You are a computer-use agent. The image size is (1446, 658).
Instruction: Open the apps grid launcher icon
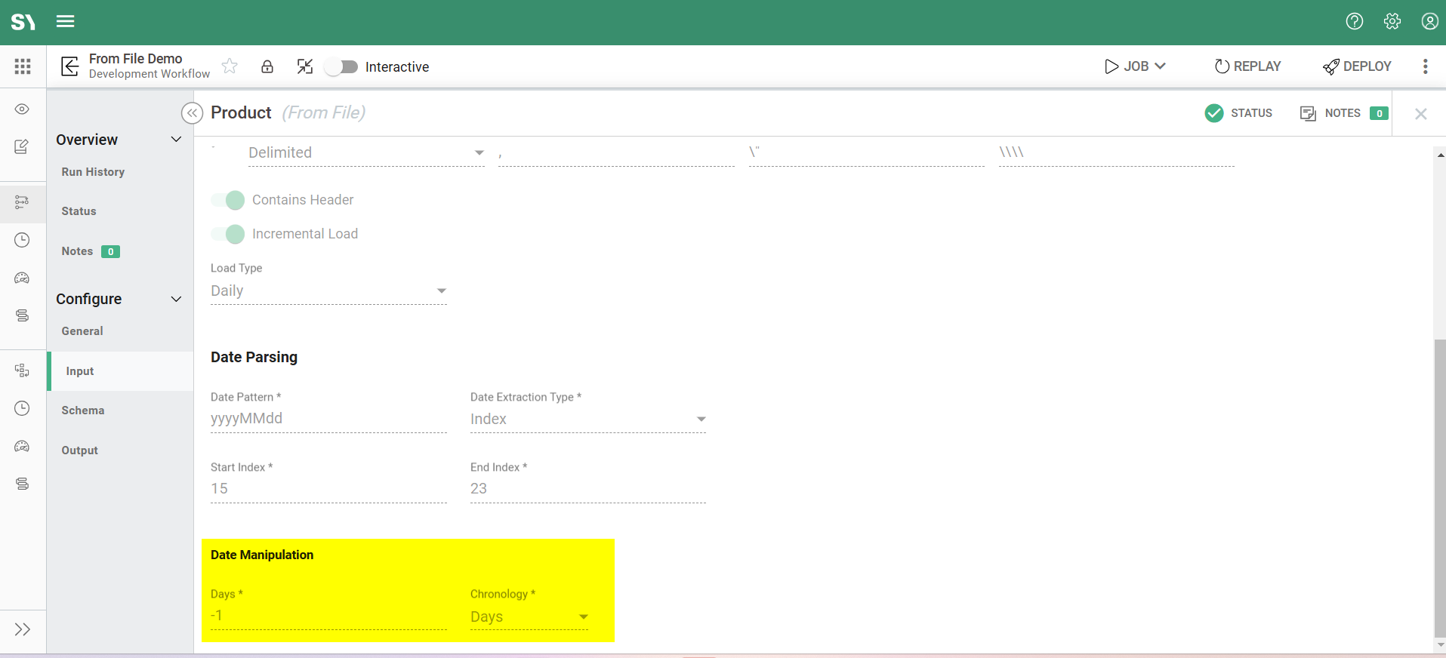(23, 66)
